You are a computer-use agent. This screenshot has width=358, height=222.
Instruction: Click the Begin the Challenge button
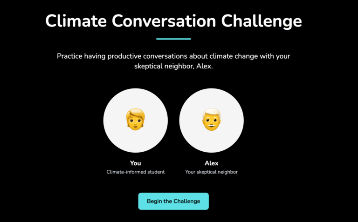pos(173,201)
